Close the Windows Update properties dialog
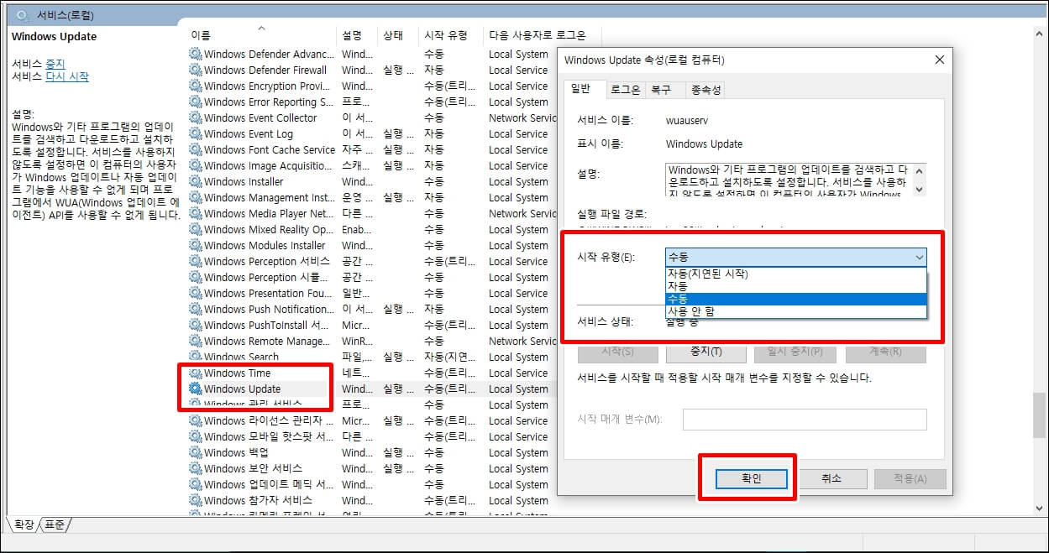Image resolution: width=1049 pixels, height=553 pixels. pyautogui.click(x=940, y=60)
